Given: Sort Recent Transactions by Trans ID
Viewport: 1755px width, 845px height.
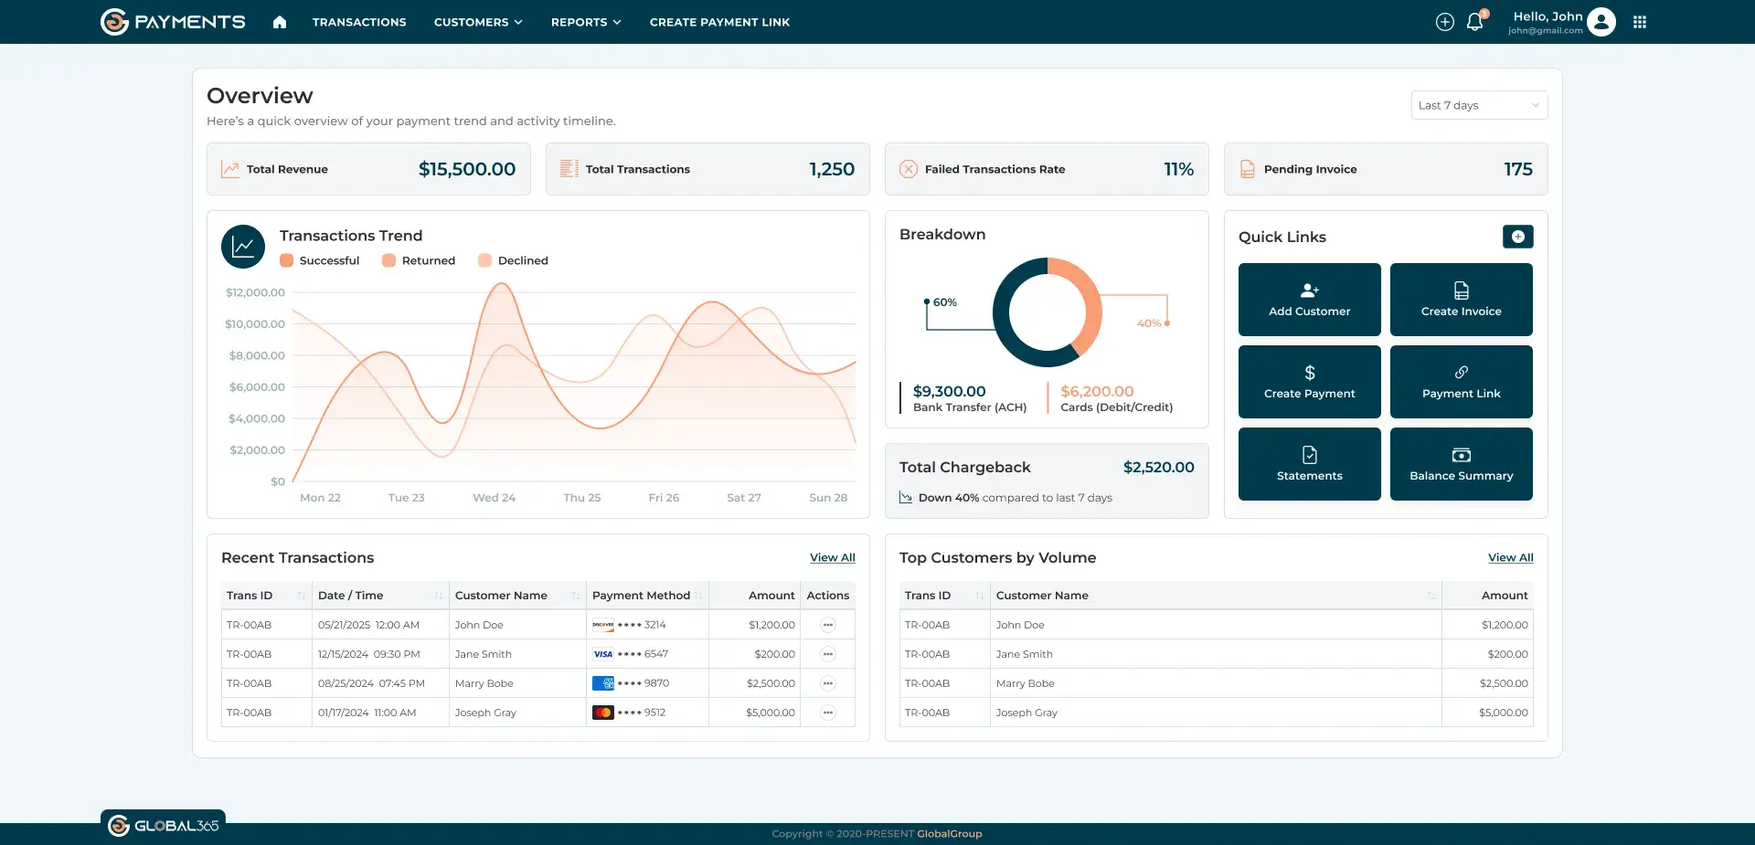Looking at the screenshot, I should click(302, 596).
